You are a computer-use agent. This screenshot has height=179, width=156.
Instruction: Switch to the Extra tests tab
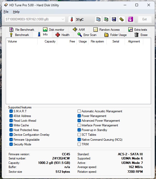tap(137, 30)
